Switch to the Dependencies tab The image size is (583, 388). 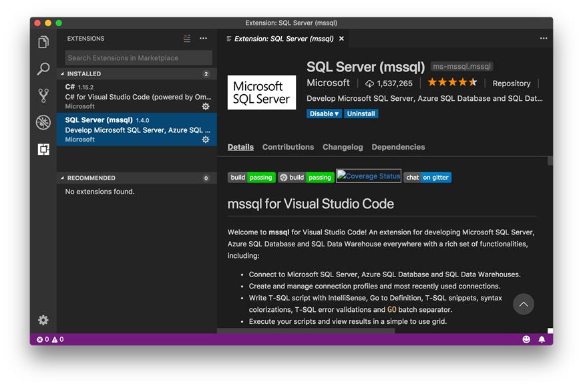398,147
